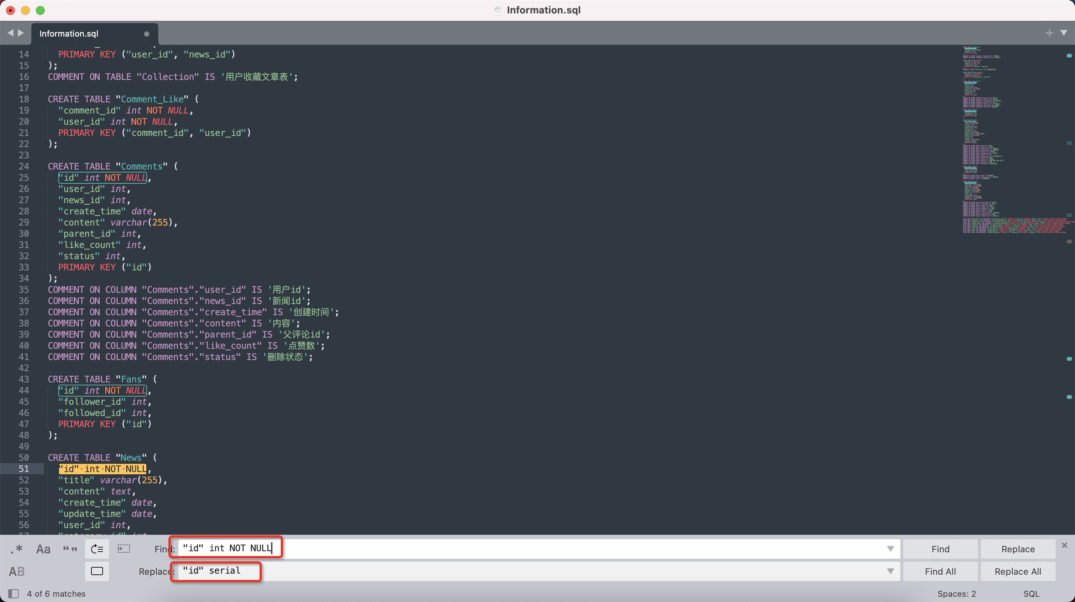Screen dimensions: 1075x602
Task: Toggle case sensitive matching
Action: [43, 549]
